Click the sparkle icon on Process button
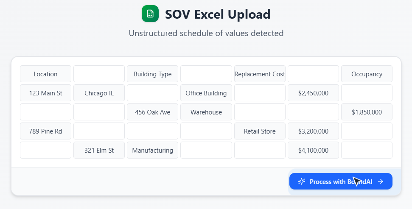 pyautogui.click(x=302, y=181)
